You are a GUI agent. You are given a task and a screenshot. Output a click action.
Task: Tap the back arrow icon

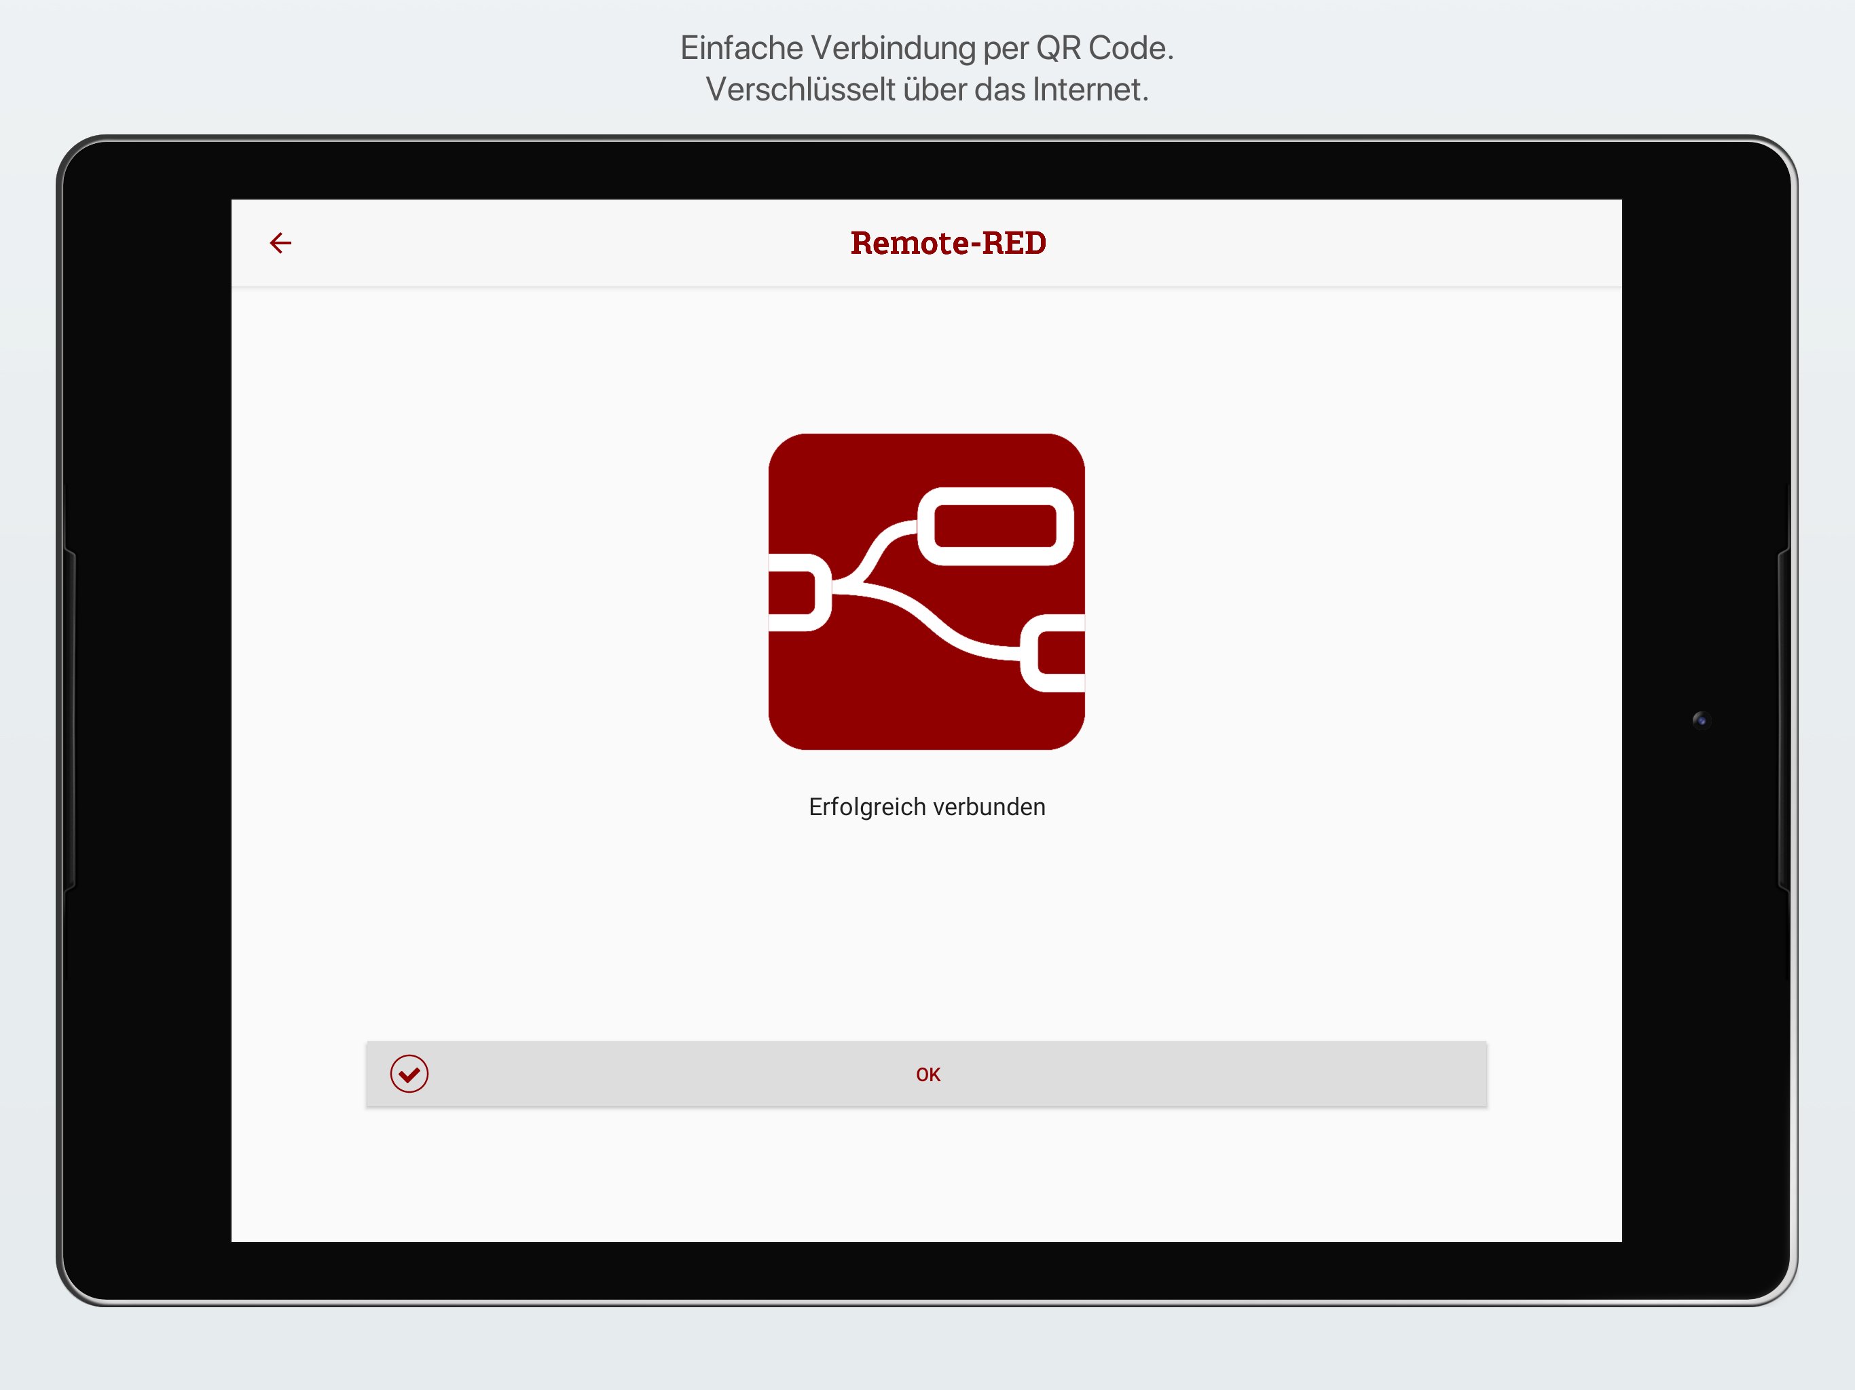[x=280, y=243]
